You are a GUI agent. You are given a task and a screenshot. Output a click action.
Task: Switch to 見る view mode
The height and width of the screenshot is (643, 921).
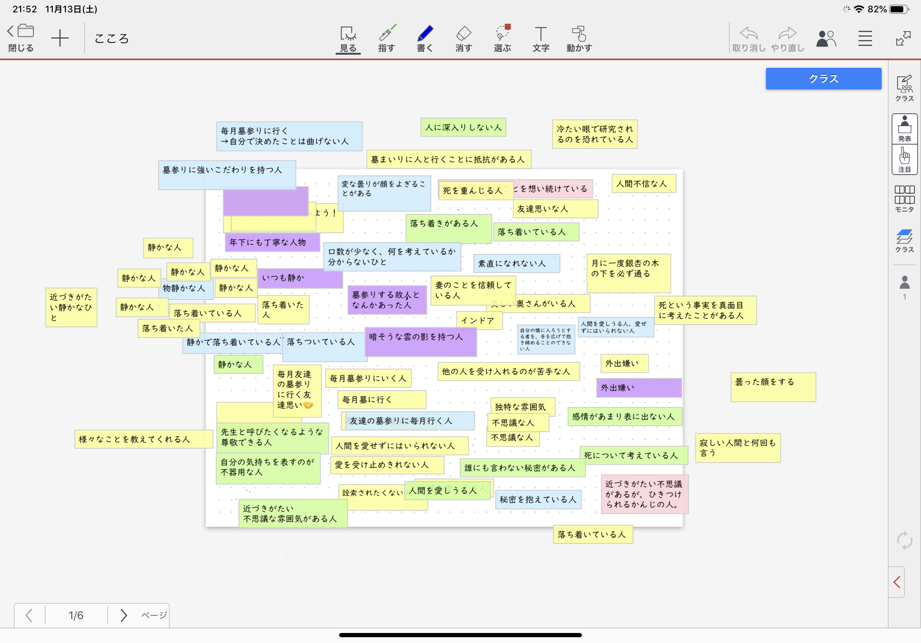348,39
